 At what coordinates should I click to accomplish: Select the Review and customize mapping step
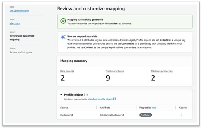pyautogui.click(x=22, y=38)
